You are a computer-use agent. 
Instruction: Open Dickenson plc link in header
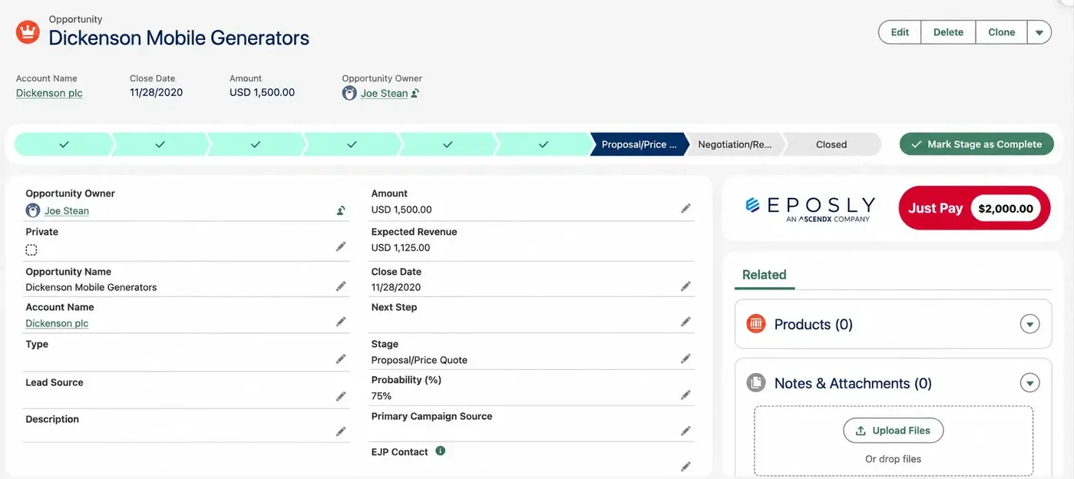click(x=49, y=93)
